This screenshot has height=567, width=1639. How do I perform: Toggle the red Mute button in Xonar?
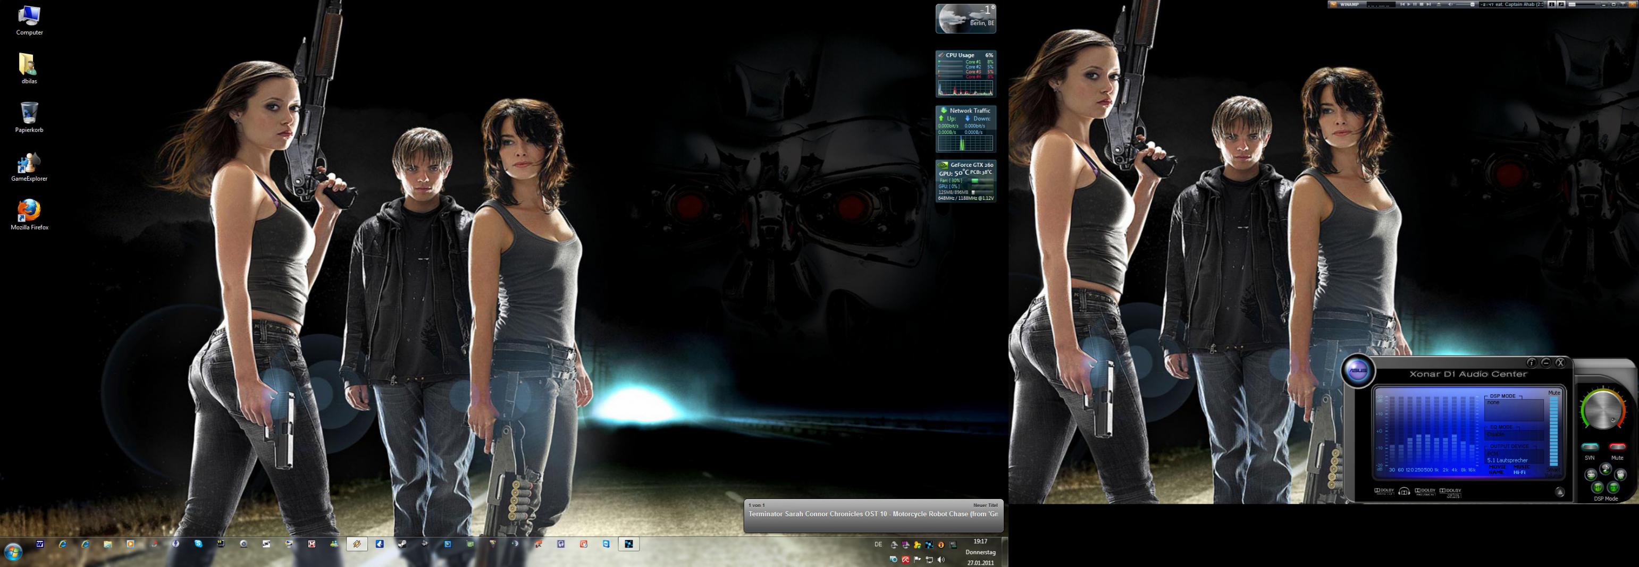pyautogui.click(x=1617, y=447)
